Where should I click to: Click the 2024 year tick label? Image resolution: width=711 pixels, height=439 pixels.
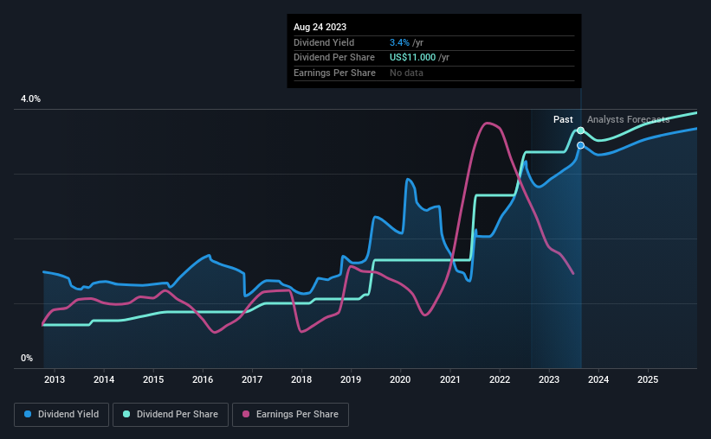[598, 379]
